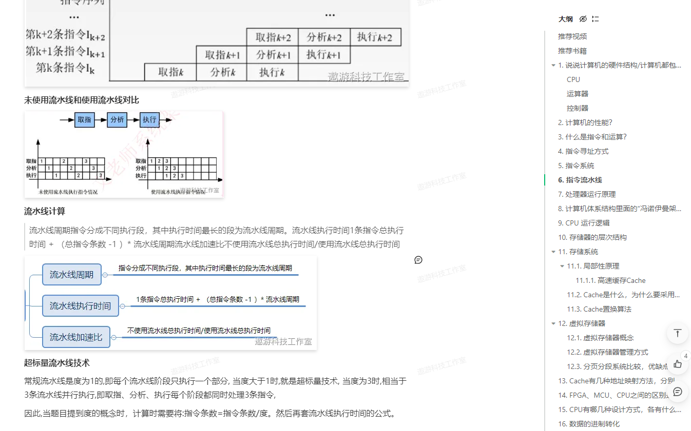Collapse the 12. 虚拟存储器 outline section
Viewport: 691px width, 431px height.
[x=553, y=324]
